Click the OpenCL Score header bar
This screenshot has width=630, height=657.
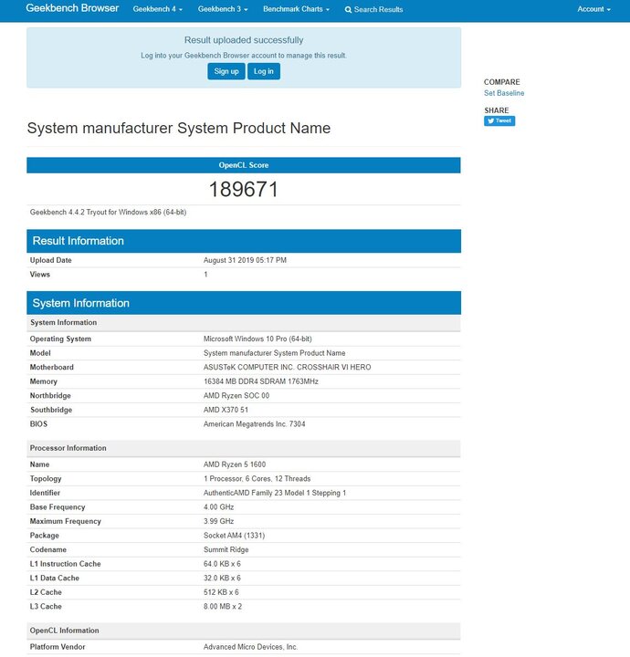tap(244, 165)
